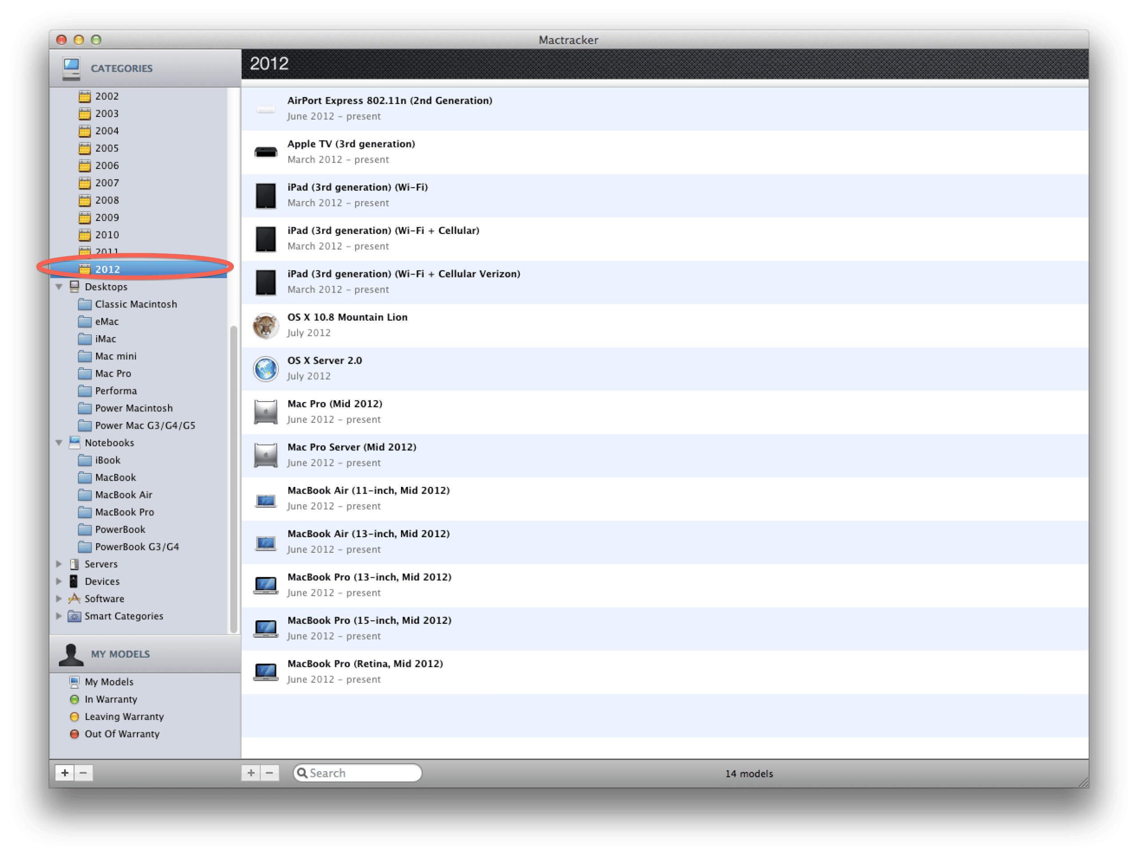Click the Software category icon
The width and height of the screenshot is (1138, 856).
(75, 599)
